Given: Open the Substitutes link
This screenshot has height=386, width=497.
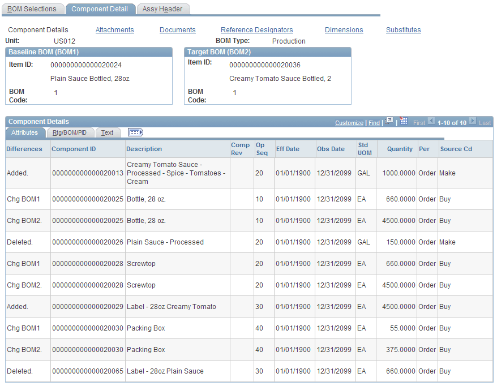Looking at the screenshot, I should (x=403, y=29).
